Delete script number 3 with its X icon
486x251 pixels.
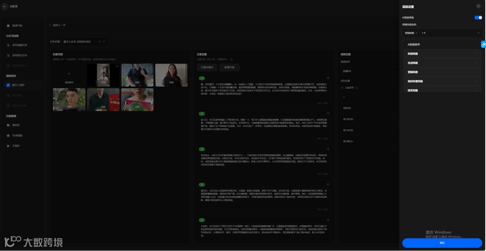click(328, 149)
